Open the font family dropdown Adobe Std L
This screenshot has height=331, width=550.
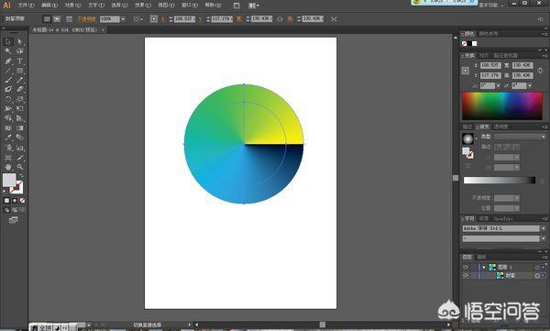pyautogui.click(x=544, y=228)
